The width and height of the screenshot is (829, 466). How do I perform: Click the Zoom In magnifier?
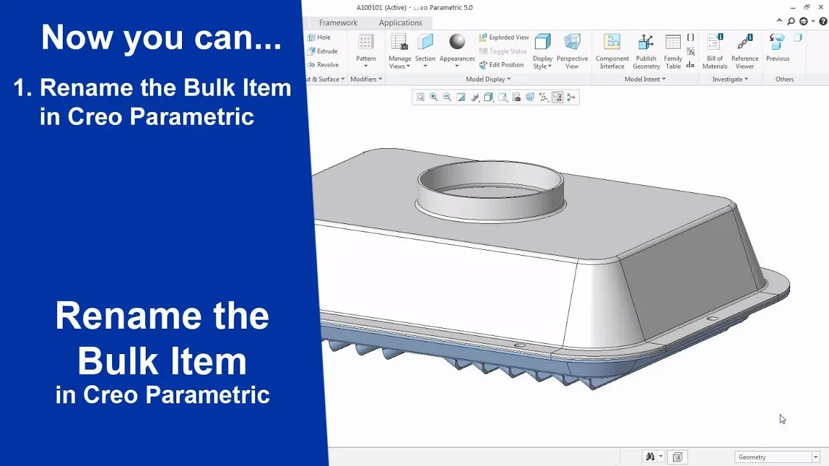(x=434, y=98)
